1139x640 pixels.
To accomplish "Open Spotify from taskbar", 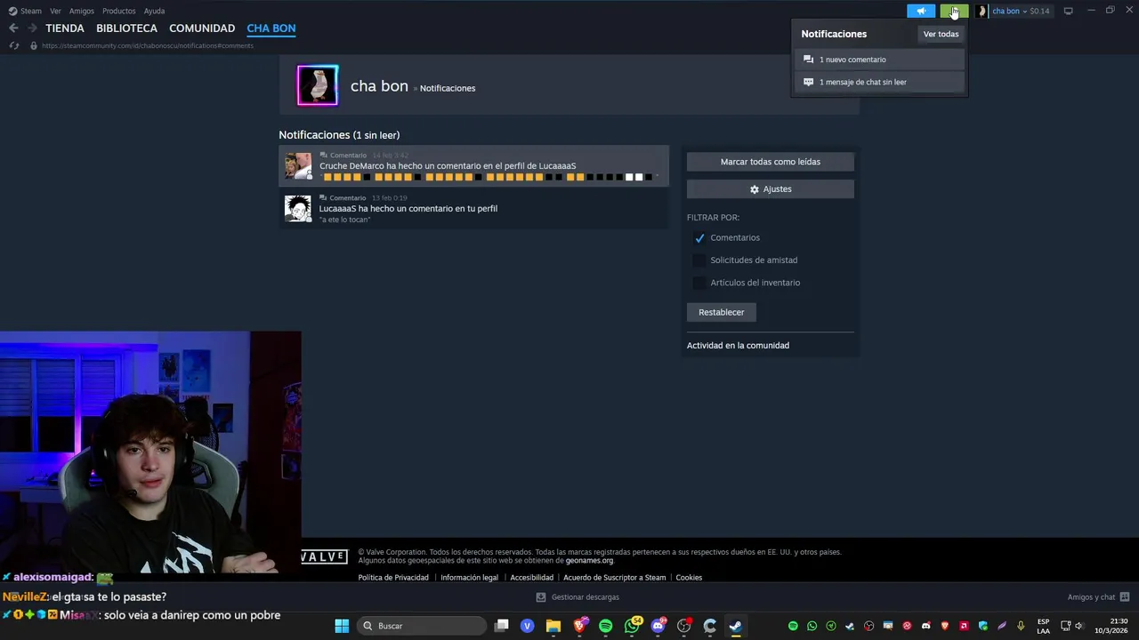I will tap(606, 626).
